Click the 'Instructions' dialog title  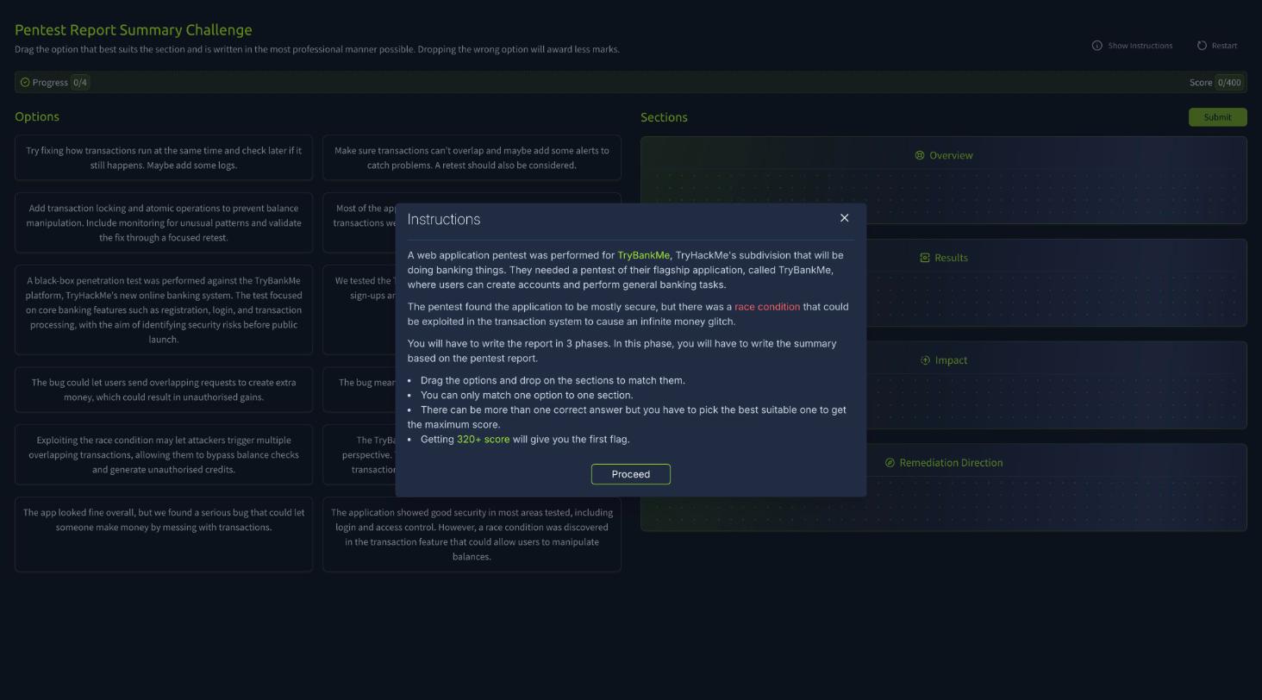tap(444, 219)
